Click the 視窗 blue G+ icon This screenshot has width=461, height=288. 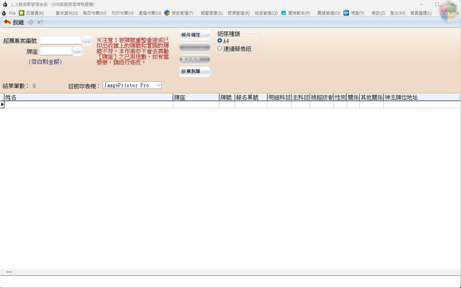coord(346,13)
